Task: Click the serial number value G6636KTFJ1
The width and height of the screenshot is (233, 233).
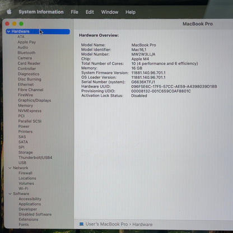Action: click(x=143, y=82)
